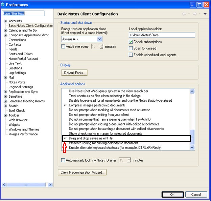
Task: Open Fonts and Colors preferences
Action: [x=20, y=54]
